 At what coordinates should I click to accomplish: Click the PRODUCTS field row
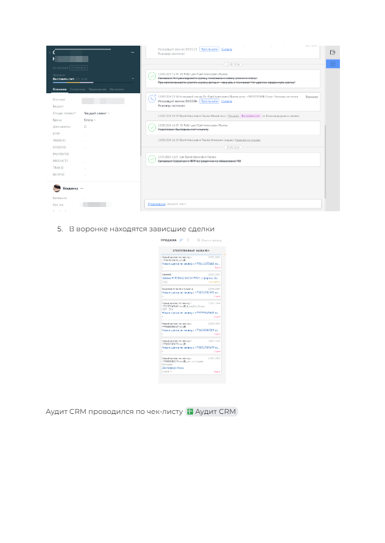[x=93, y=161]
